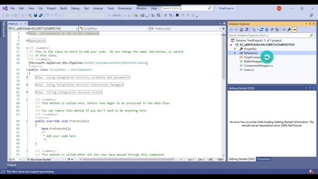Select Solution 'VstaProjects' node
318x179 pixels.
(258, 41)
